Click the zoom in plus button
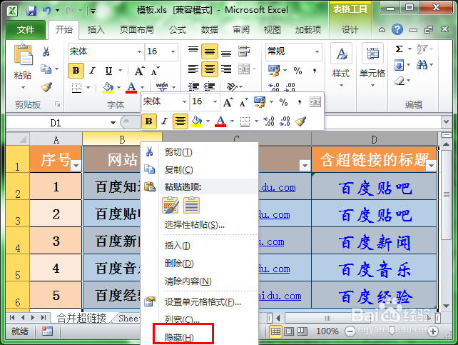 (433, 331)
